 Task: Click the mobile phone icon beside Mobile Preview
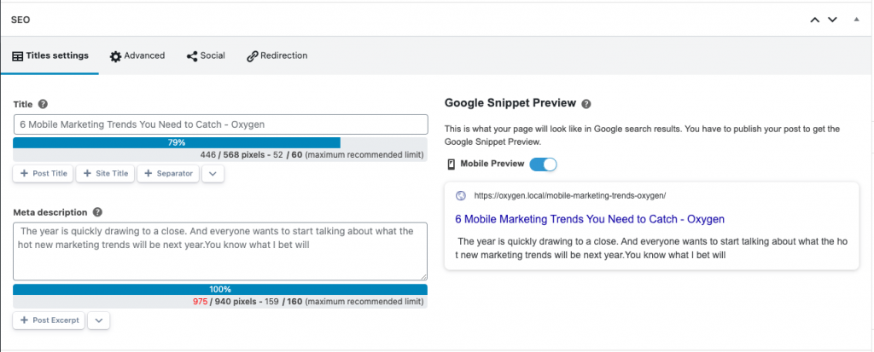pyautogui.click(x=452, y=164)
